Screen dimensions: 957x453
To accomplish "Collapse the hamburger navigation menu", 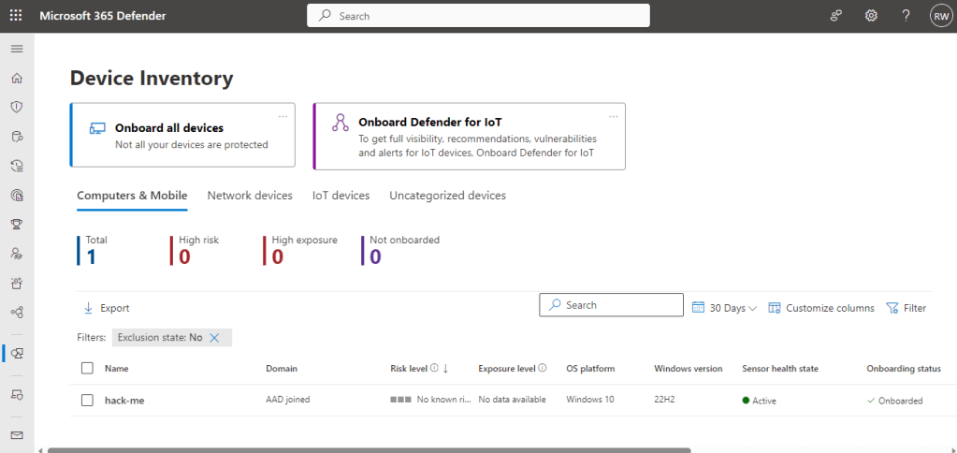I will (x=16, y=48).
